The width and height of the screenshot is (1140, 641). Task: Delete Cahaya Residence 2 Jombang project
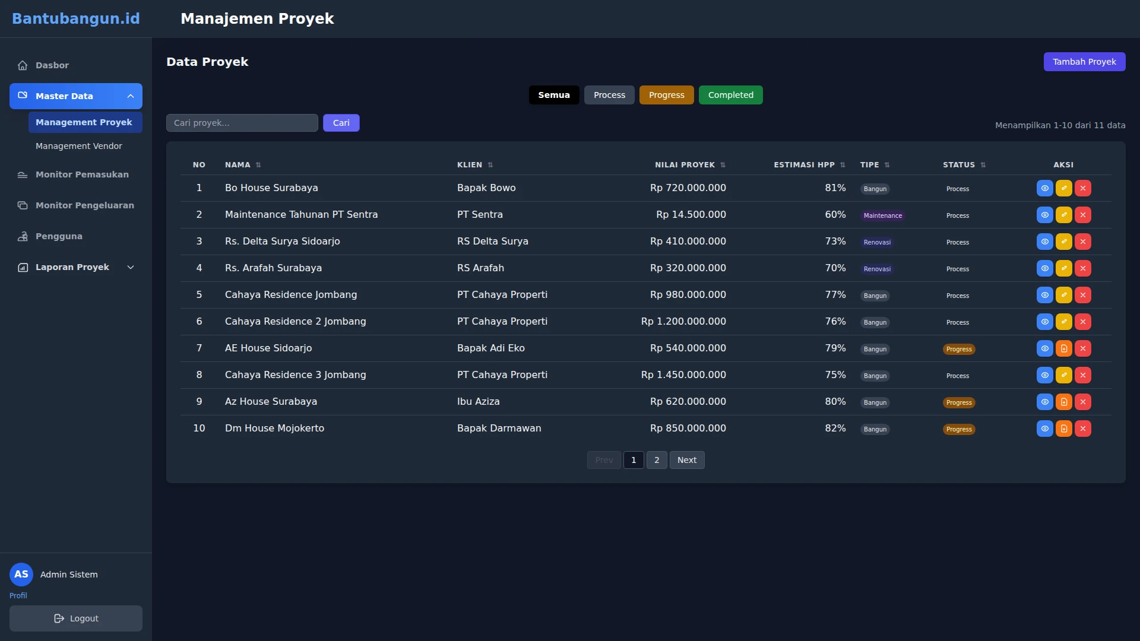(x=1082, y=322)
